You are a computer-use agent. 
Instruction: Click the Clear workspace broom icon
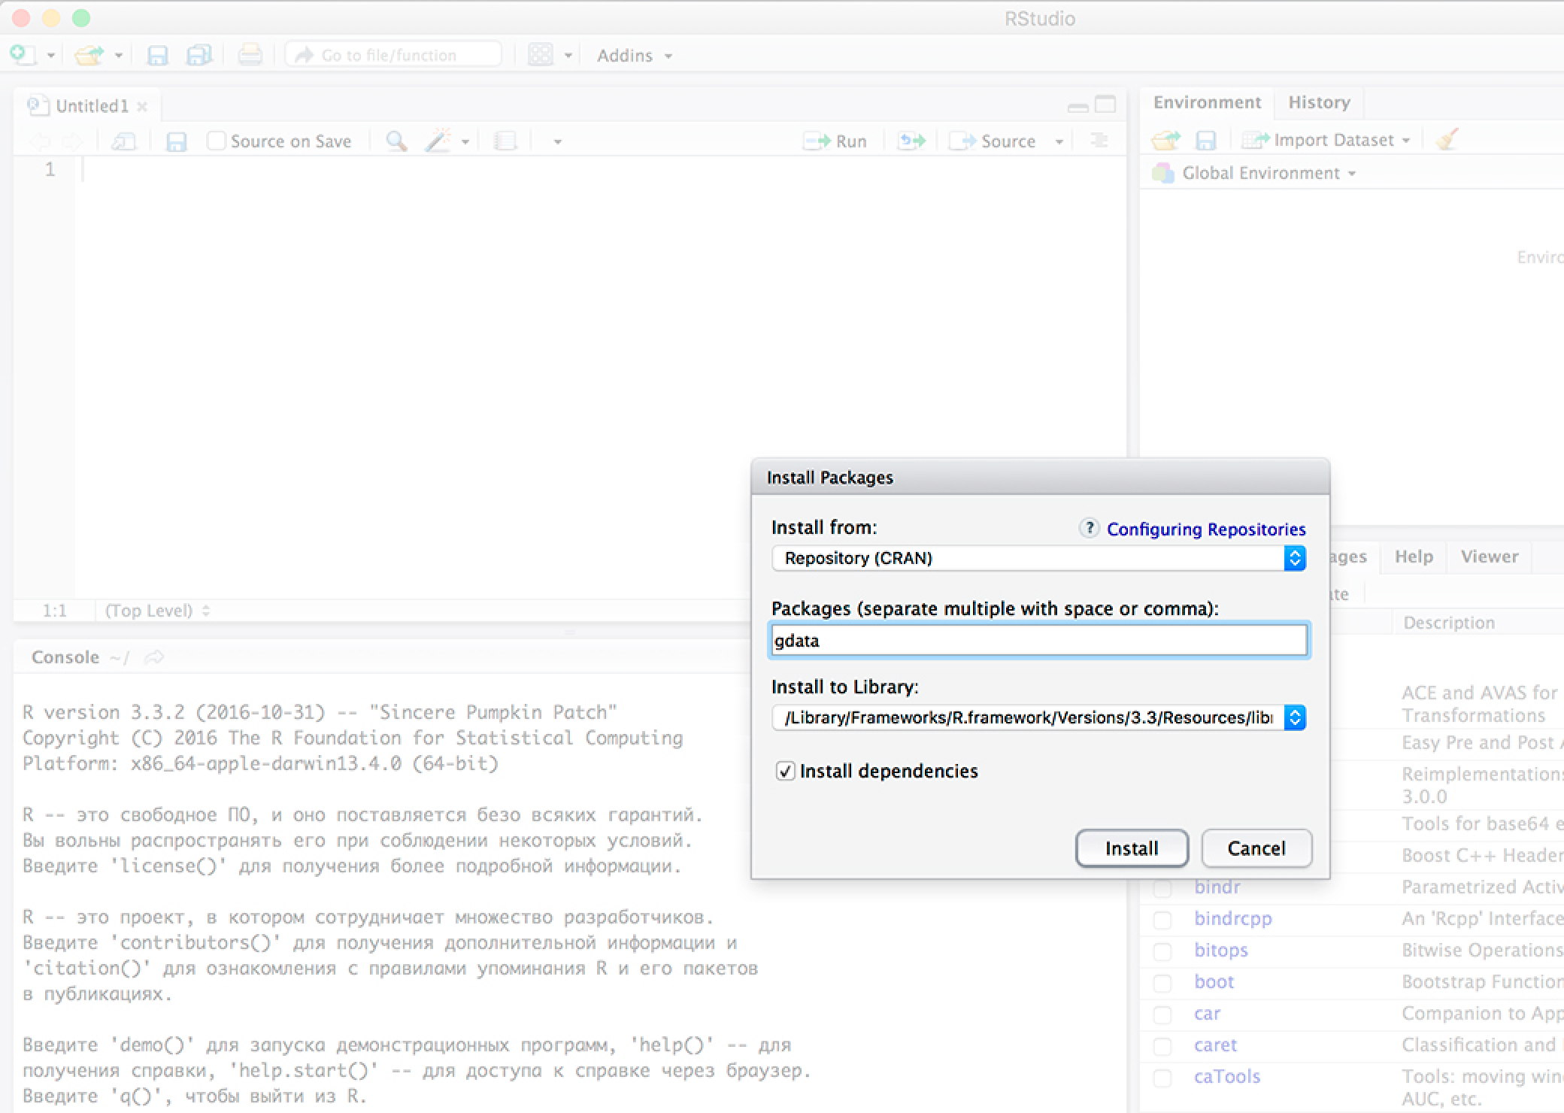[x=1446, y=139]
